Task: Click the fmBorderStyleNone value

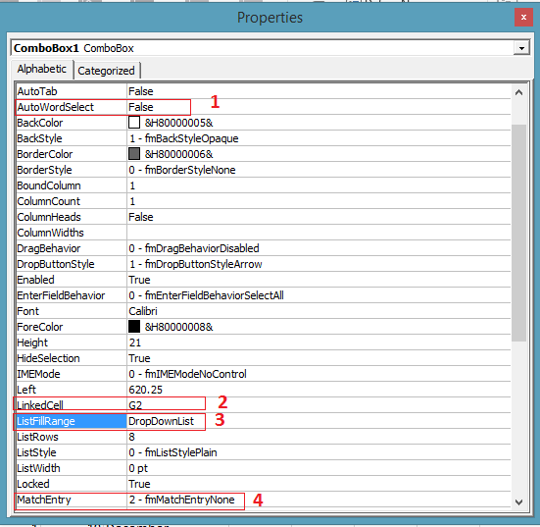Action: (x=182, y=170)
